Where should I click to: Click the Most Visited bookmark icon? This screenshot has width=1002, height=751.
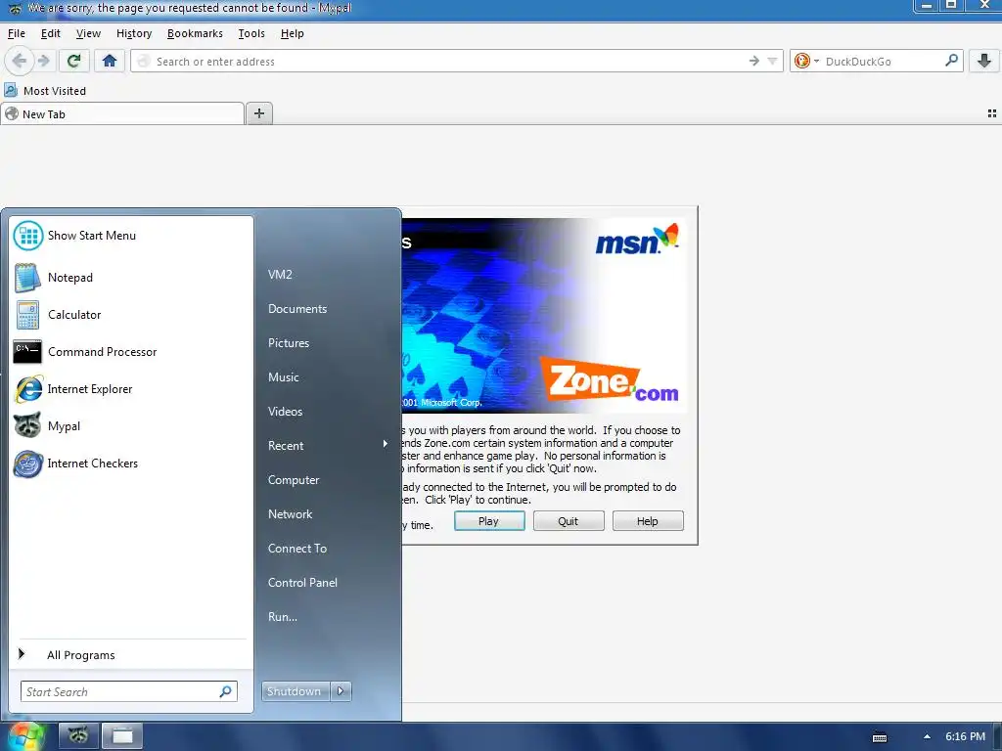(x=11, y=90)
